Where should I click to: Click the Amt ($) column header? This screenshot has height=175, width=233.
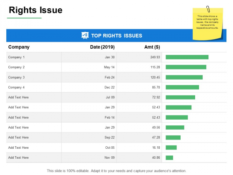[152, 47]
